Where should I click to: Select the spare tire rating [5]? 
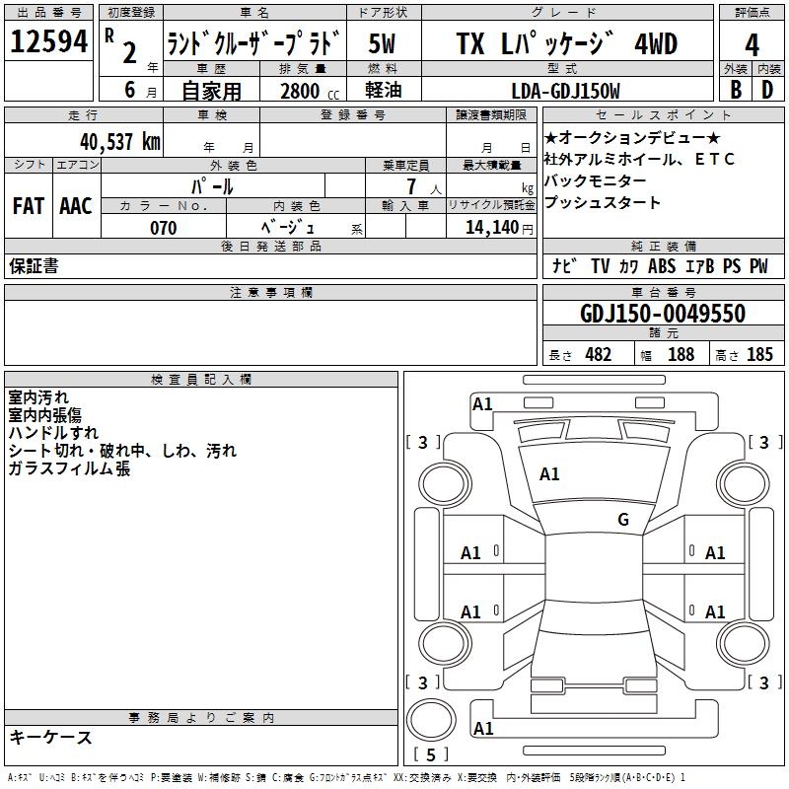tap(430, 754)
